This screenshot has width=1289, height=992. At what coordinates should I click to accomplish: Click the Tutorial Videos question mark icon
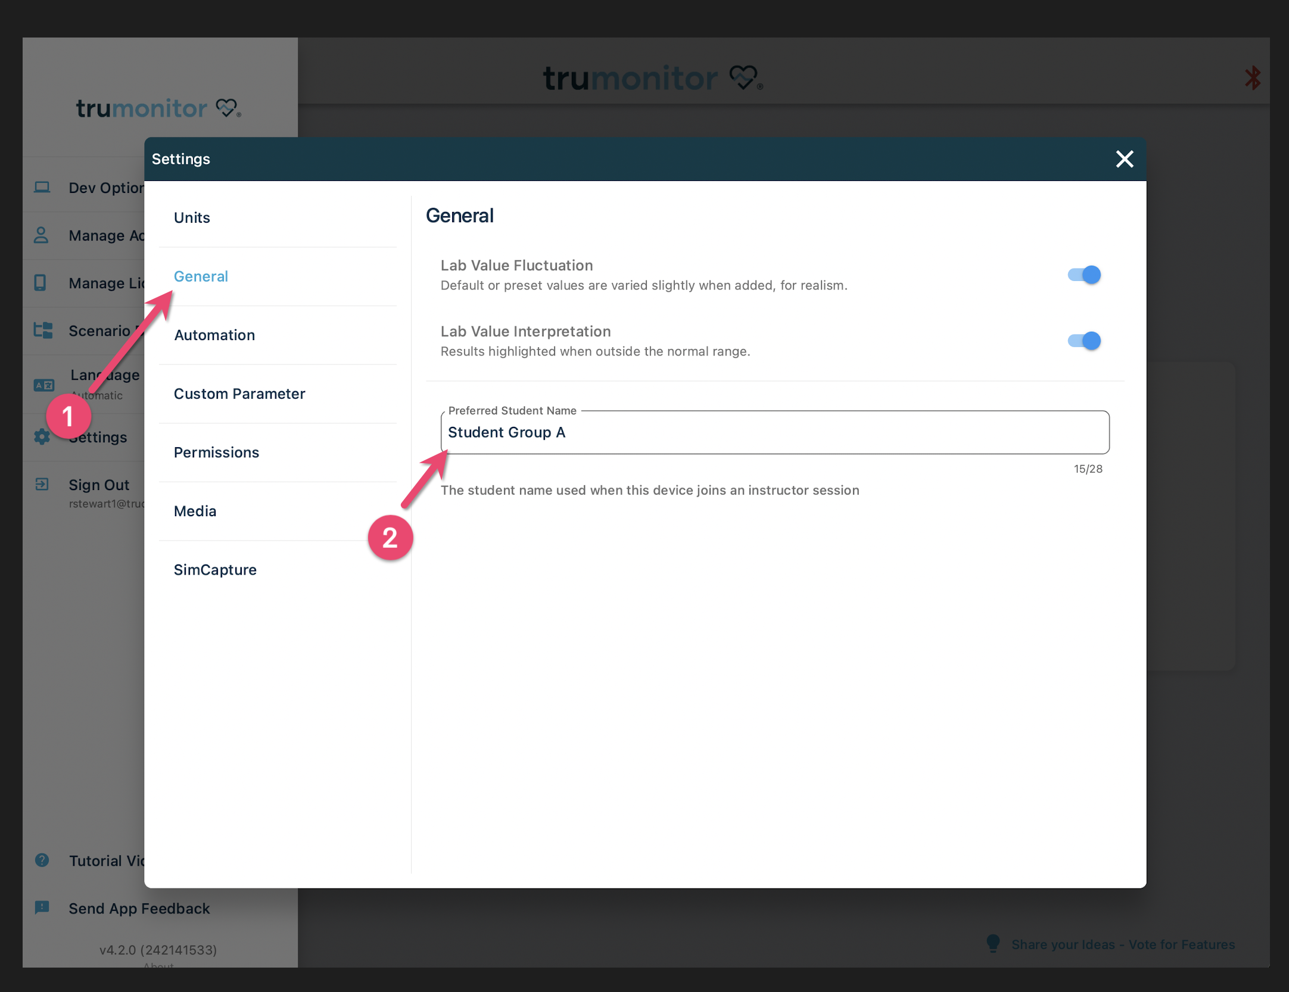tap(42, 860)
